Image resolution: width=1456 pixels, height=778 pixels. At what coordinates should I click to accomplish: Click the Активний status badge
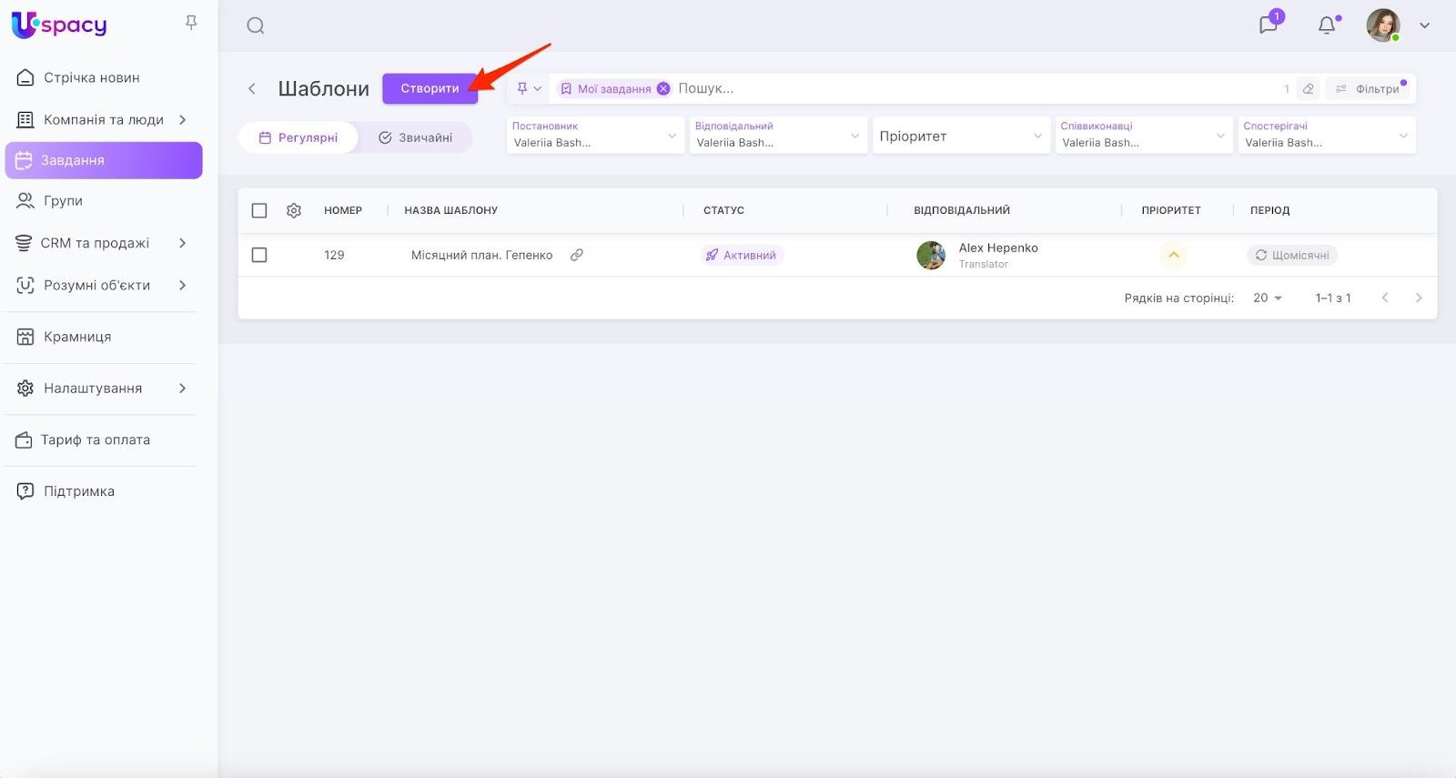(742, 255)
